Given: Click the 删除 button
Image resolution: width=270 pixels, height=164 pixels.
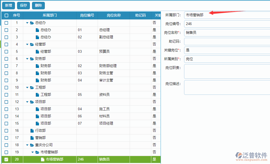Looking at the screenshot, I should click(38, 5).
